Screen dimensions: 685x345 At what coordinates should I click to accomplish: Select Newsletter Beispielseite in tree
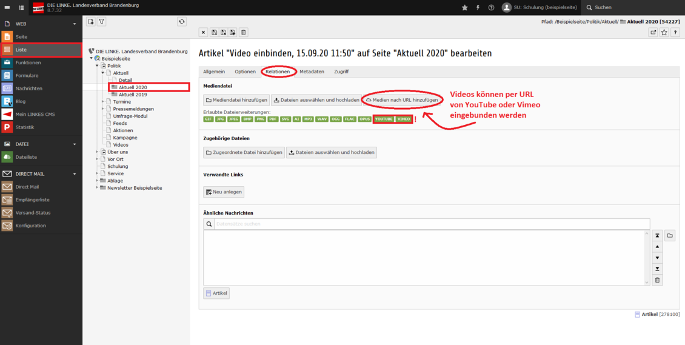tap(135, 188)
